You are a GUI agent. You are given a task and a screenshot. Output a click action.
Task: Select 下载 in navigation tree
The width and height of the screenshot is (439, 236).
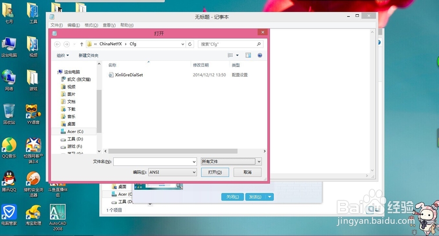click(x=68, y=109)
